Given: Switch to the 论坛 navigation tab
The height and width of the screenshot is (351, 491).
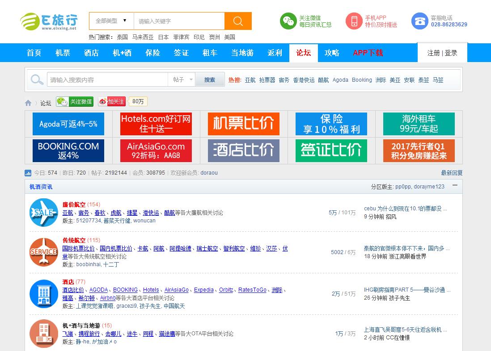Looking at the screenshot, I should (304, 53).
